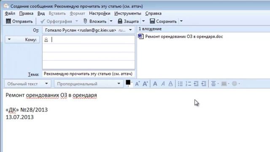Select the attachment Ремонт орендованих ОЗ в орендаря.doc
The height and width of the screenshot is (152, 270).
(x=184, y=37)
